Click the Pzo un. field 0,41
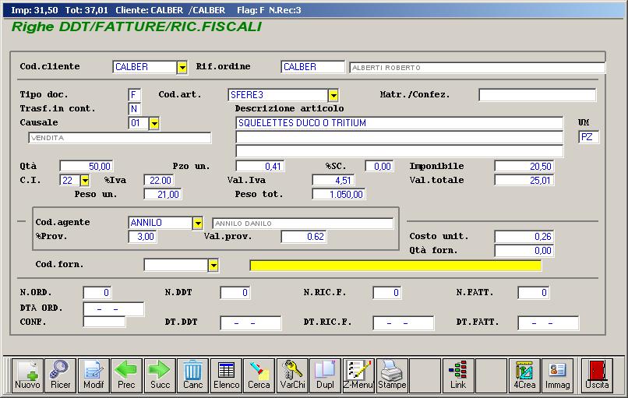628x398 pixels. (260, 166)
